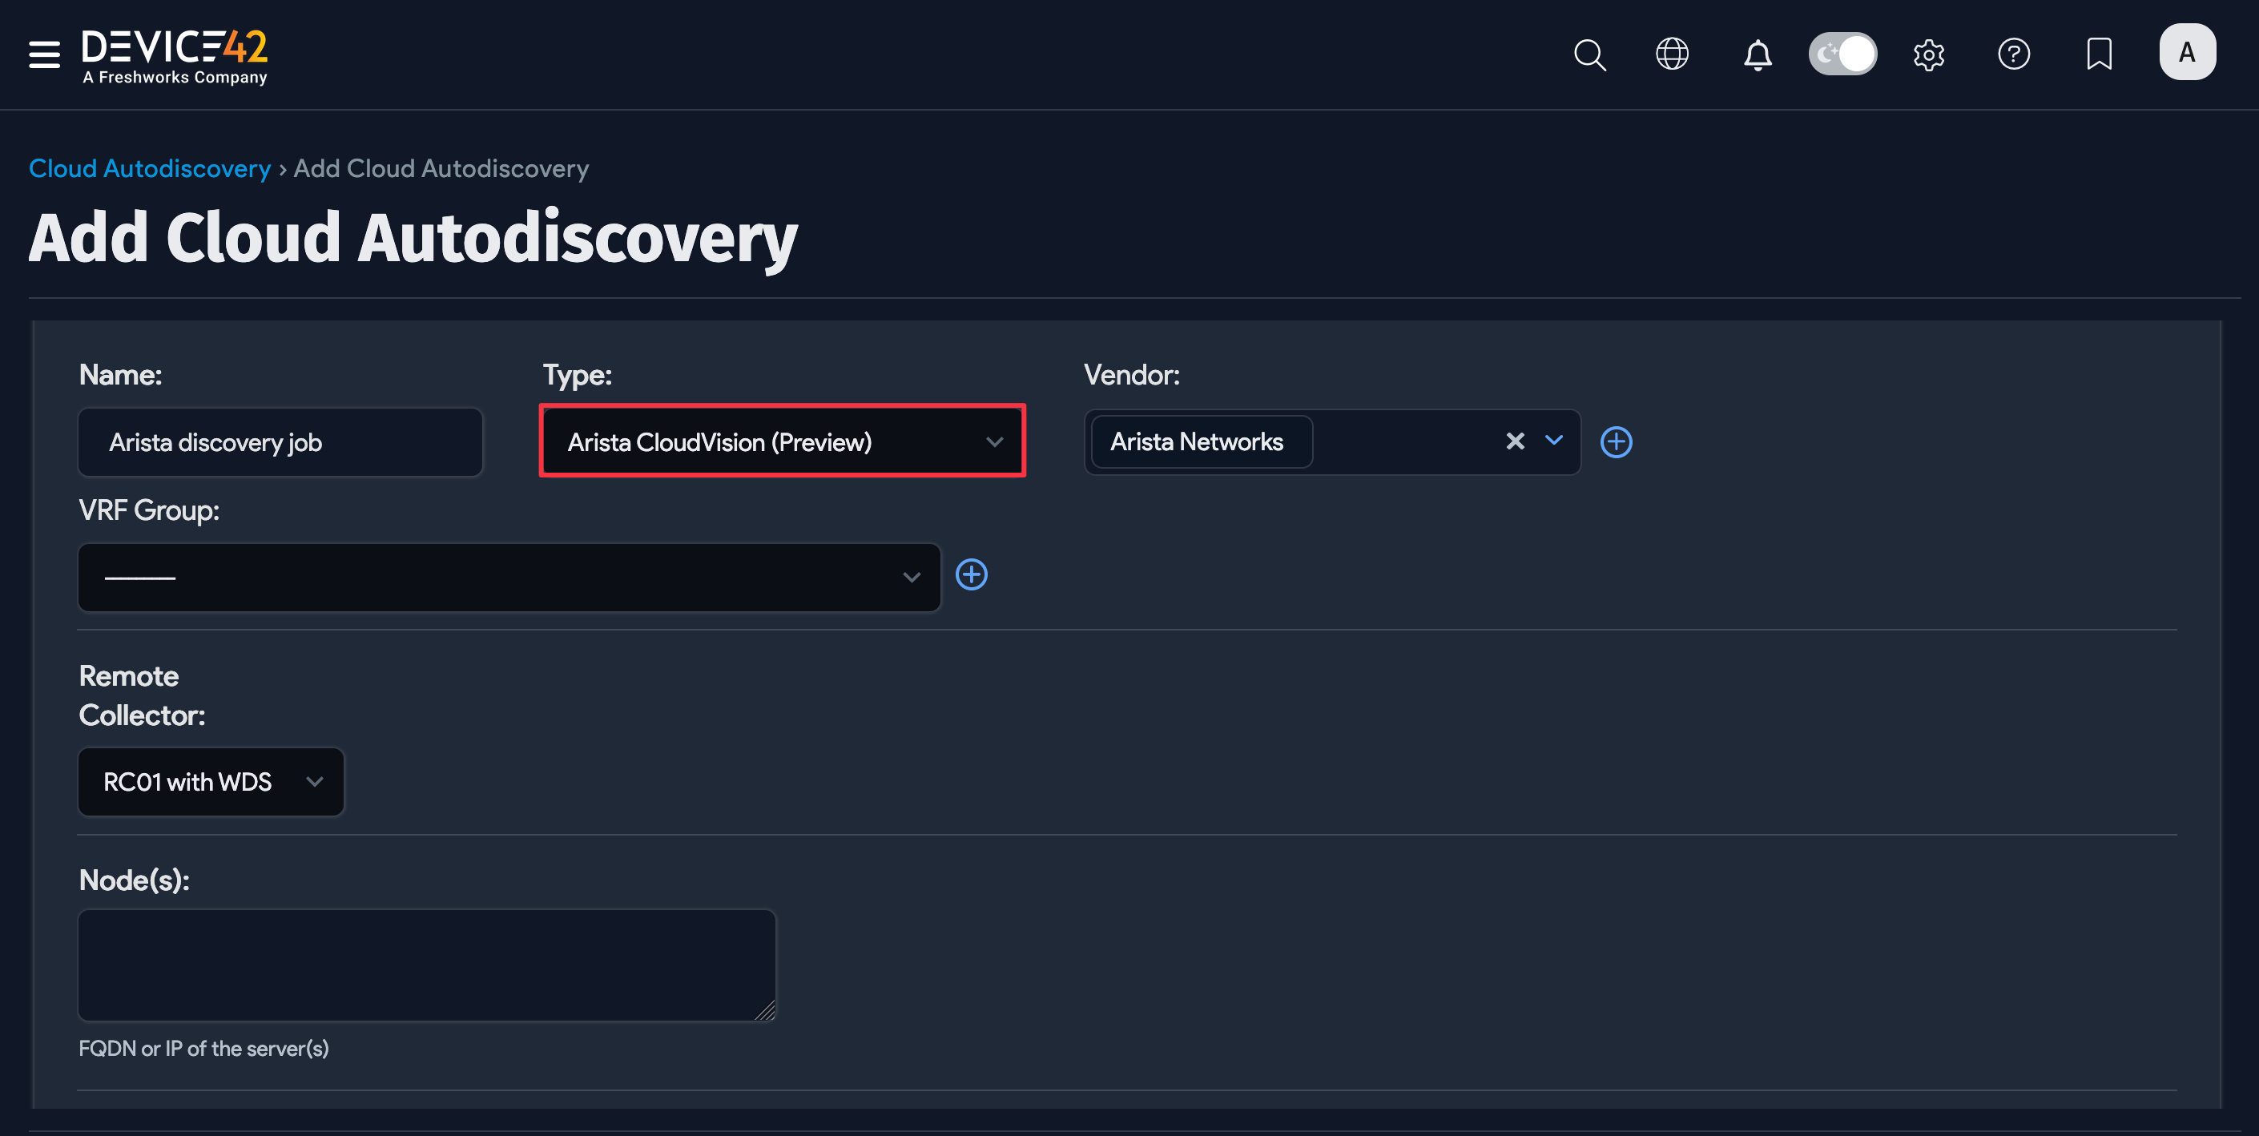The height and width of the screenshot is (1136, 2259).
Task: Open the language globe menu
Action: (x=1672, y=54)
